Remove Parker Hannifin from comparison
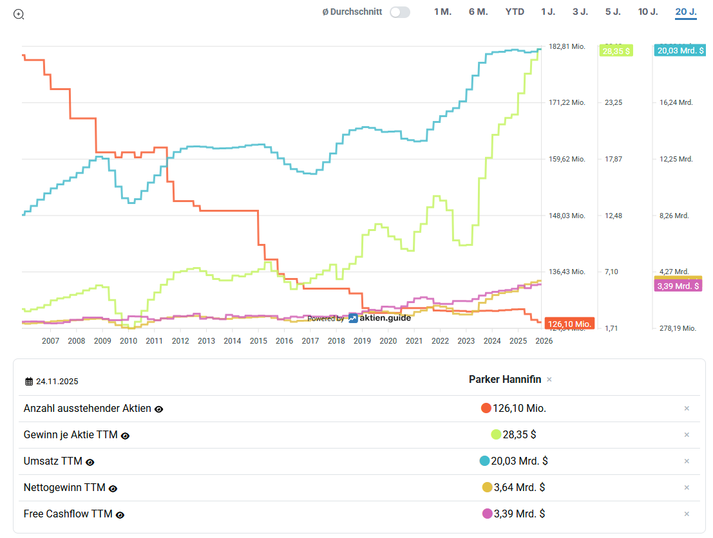Viewport: 713px width, 538px height. pyautogui.click(x=549, y=380)
